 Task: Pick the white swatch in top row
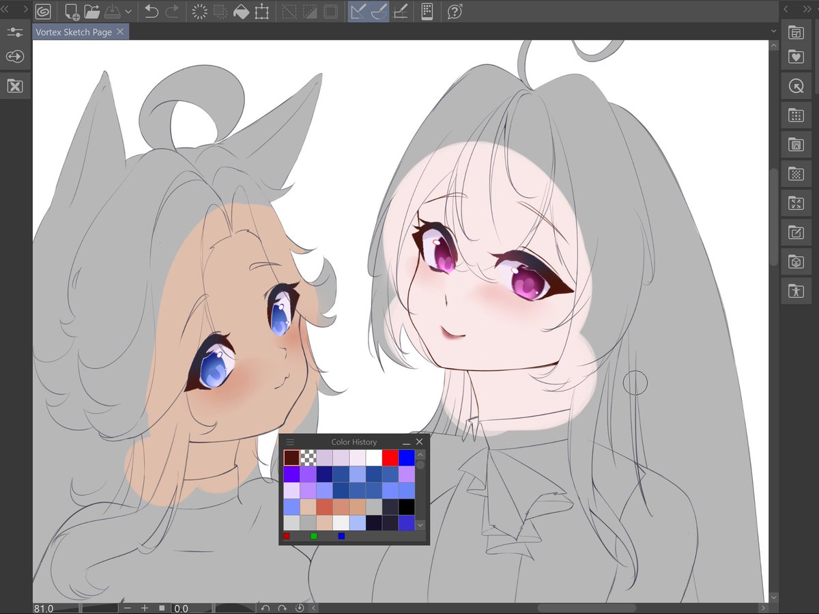(374, 458)
